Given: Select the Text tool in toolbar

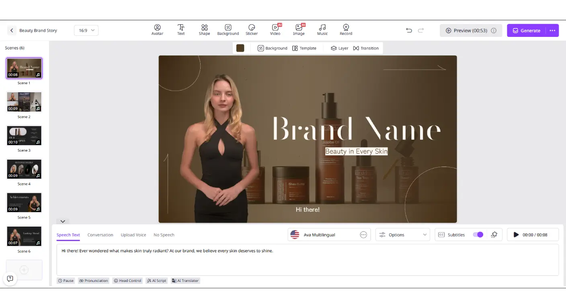Looking at the screenshot, I should (x=181, y=30).
